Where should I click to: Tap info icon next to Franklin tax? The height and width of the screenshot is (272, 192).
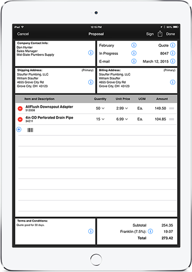click(x=150, y=231)
